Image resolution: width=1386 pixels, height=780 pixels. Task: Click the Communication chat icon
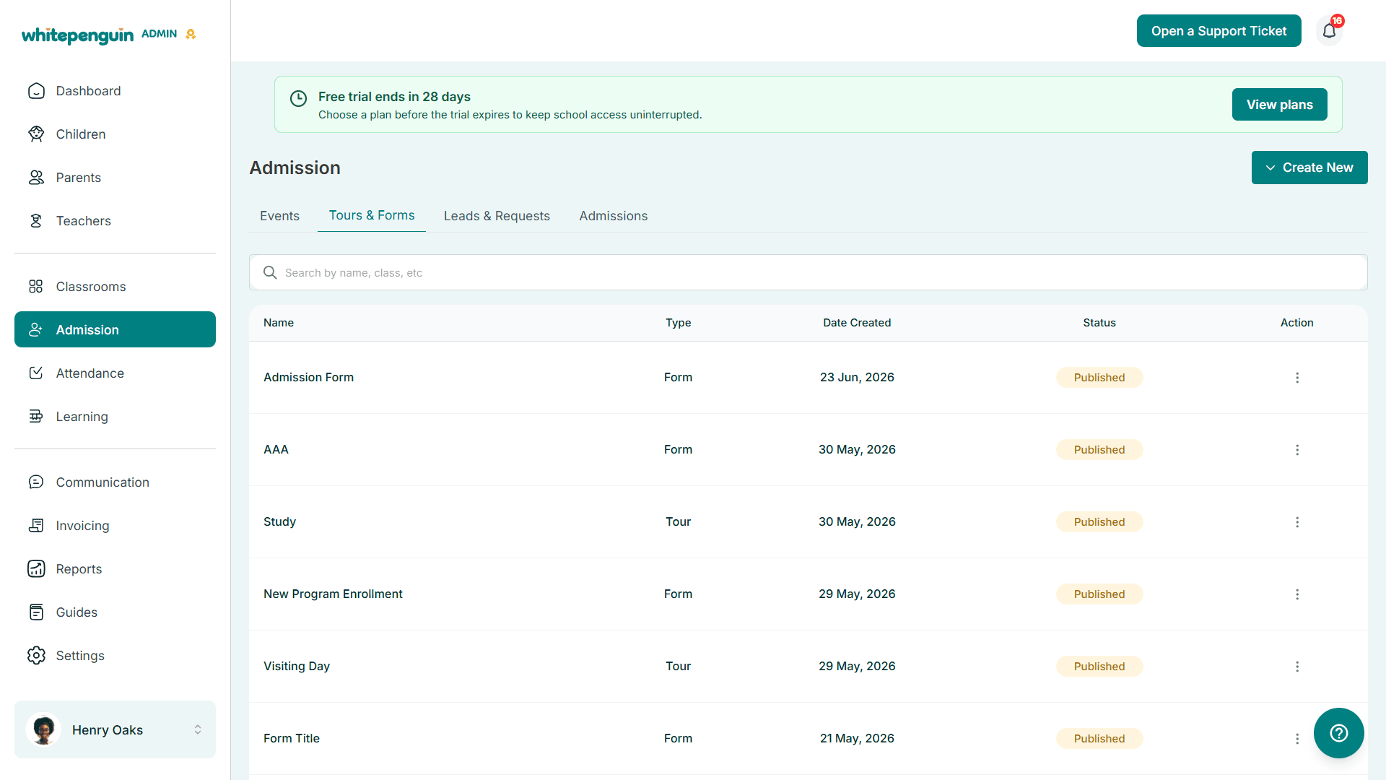pos(36,482)
